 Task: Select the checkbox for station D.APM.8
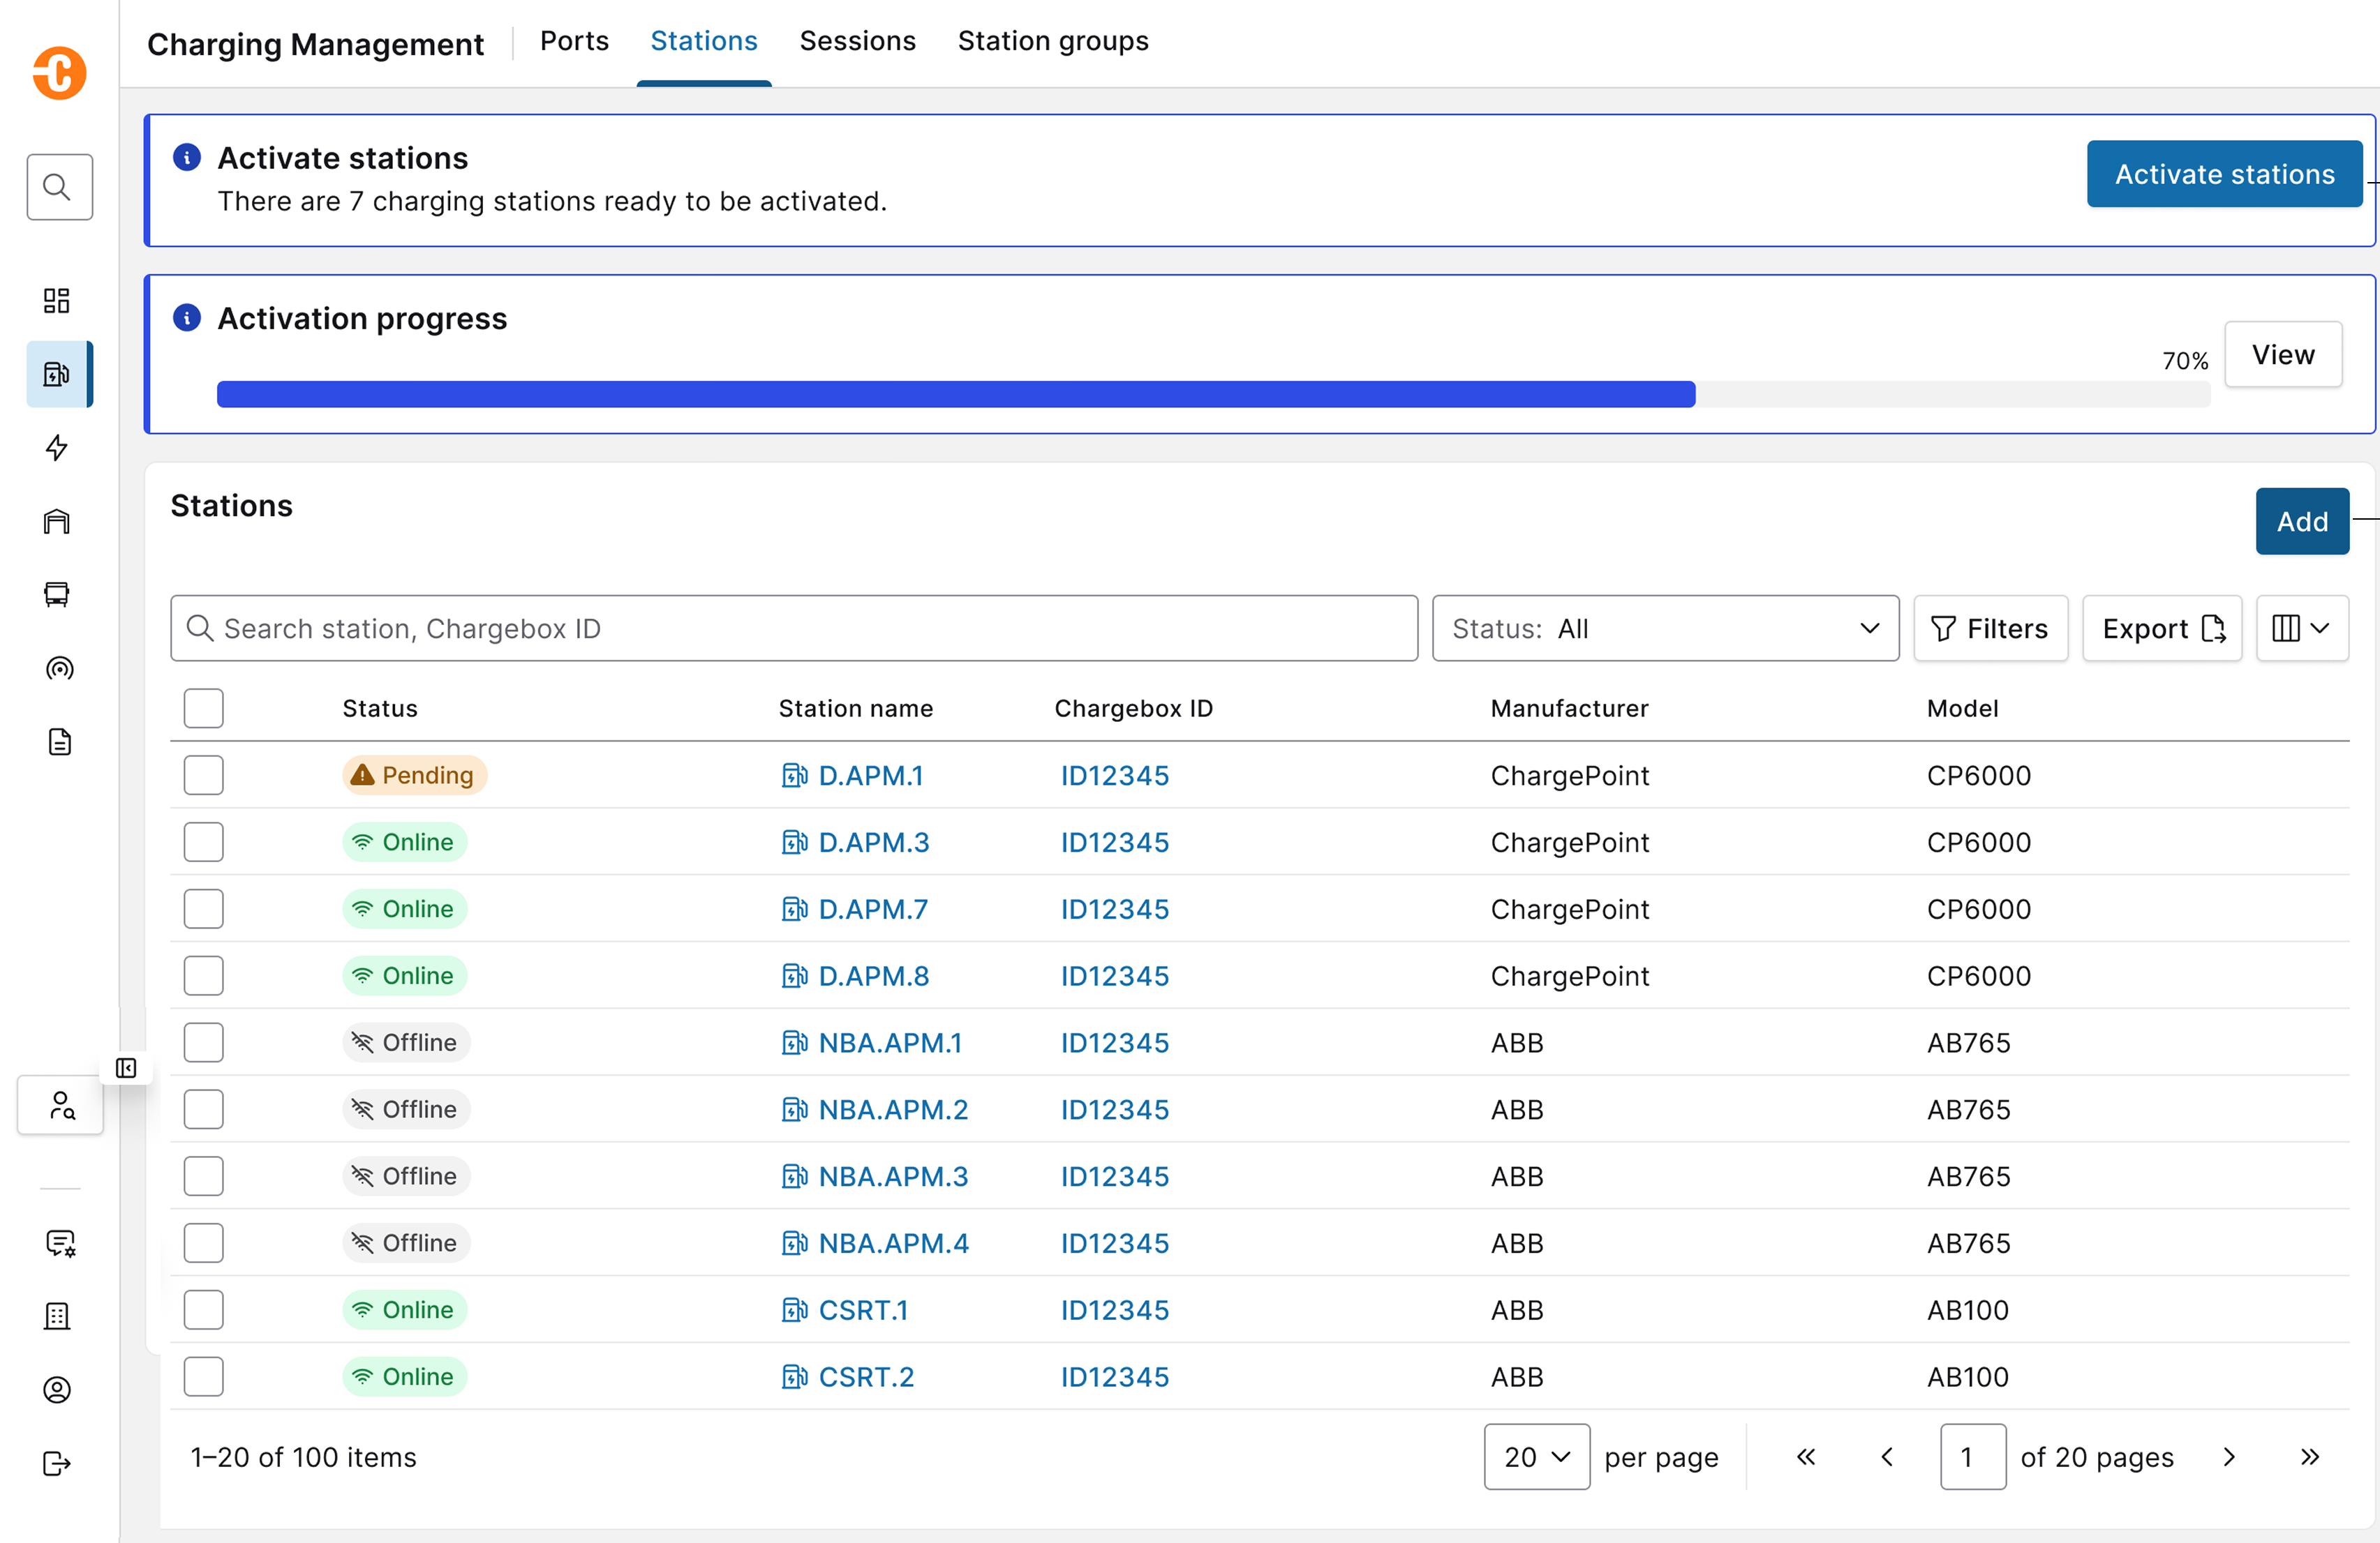tap(204, 975)
